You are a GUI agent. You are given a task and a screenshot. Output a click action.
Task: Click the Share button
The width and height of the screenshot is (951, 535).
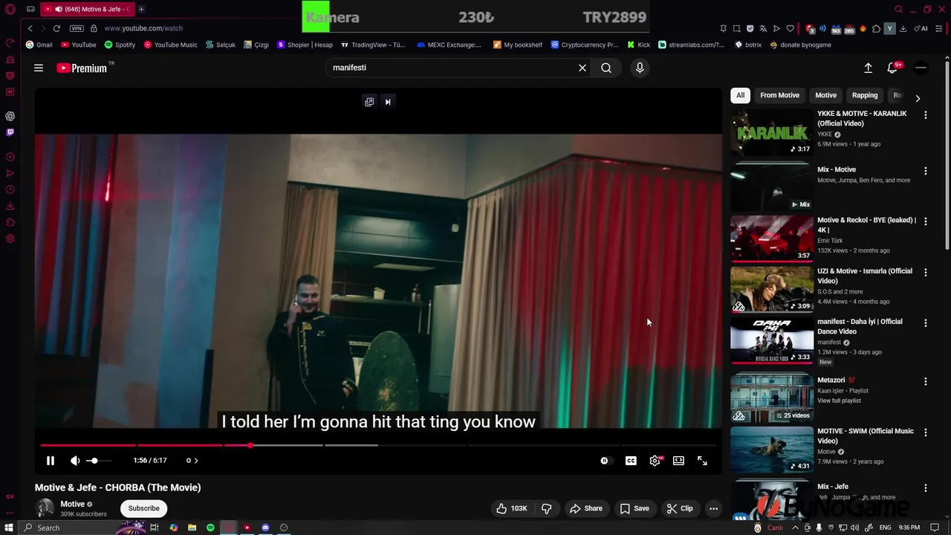pos(585,508)
